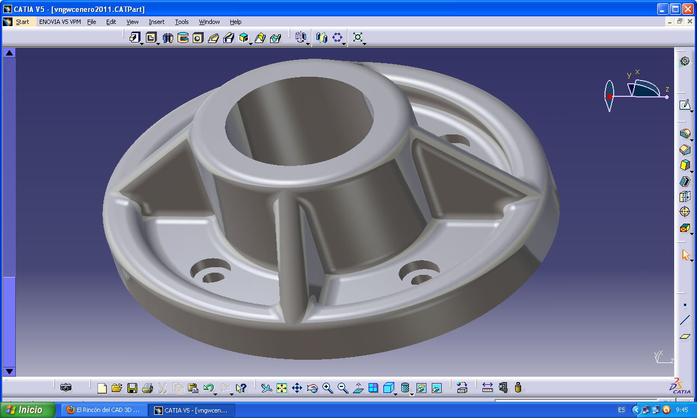This screenshot has width=697, height=418.
Task: Open a file with folder icon
Action: tap(117, 388)
